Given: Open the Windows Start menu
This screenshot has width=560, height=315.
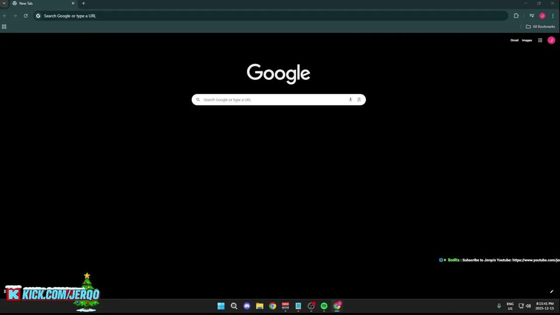Looking at the screenshot, I should click(221, 306).
